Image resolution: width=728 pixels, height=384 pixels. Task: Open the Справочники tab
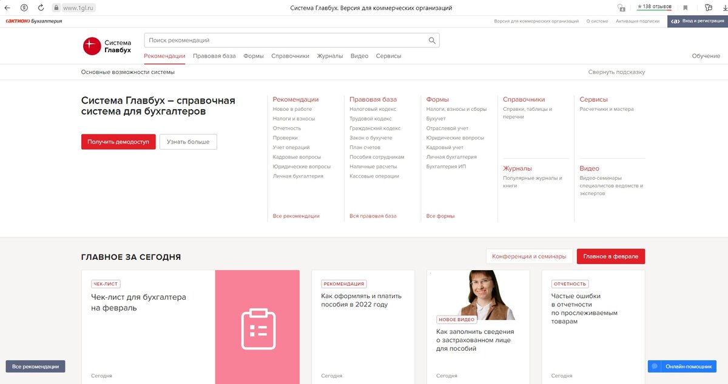pos(290,56)
